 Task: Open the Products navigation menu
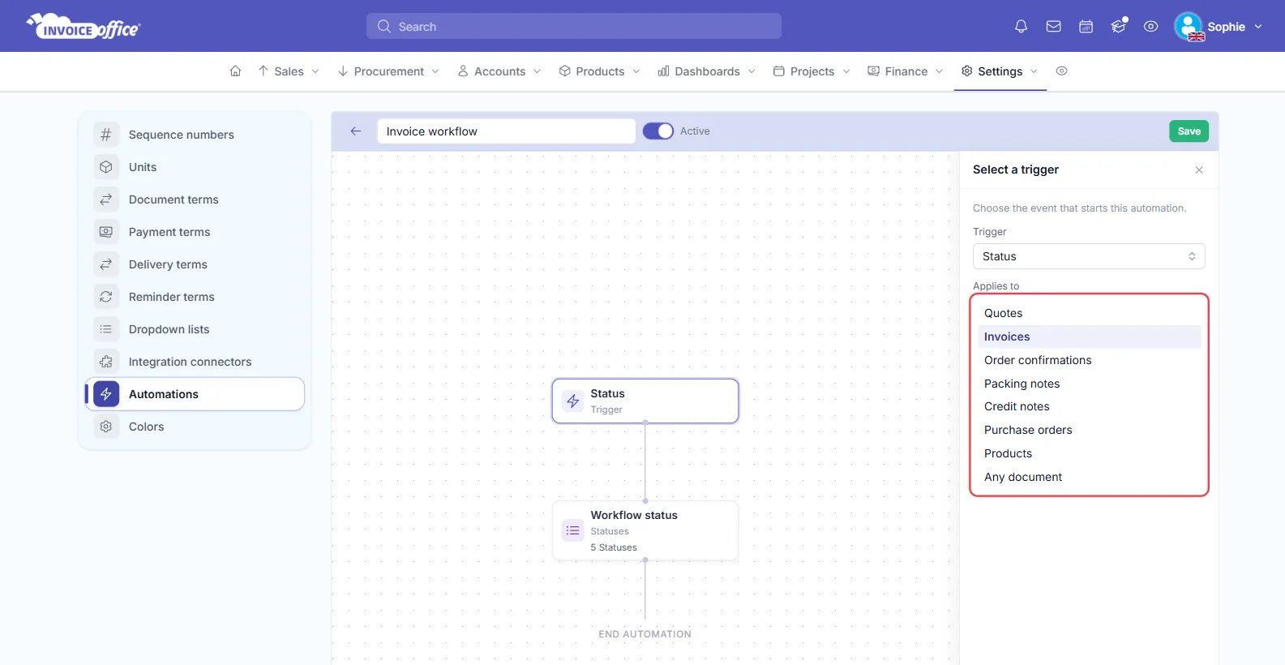pyautogui.click(x=600, y=71)
